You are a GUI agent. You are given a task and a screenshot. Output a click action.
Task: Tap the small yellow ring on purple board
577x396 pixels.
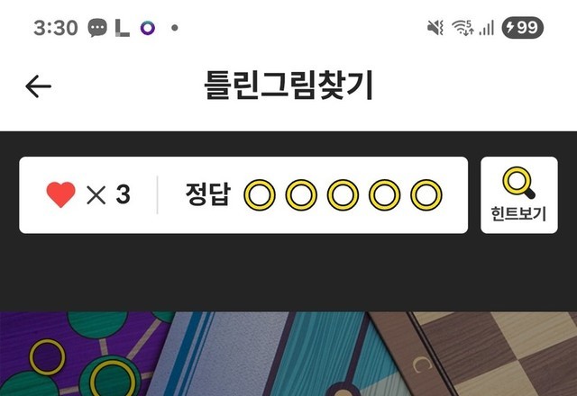47,357
